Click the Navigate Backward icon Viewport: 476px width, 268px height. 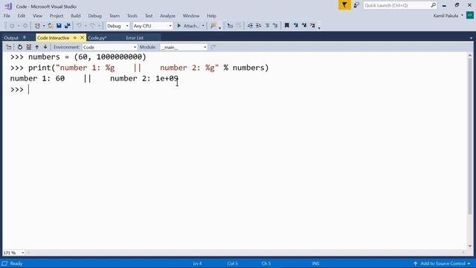[12, 26]
